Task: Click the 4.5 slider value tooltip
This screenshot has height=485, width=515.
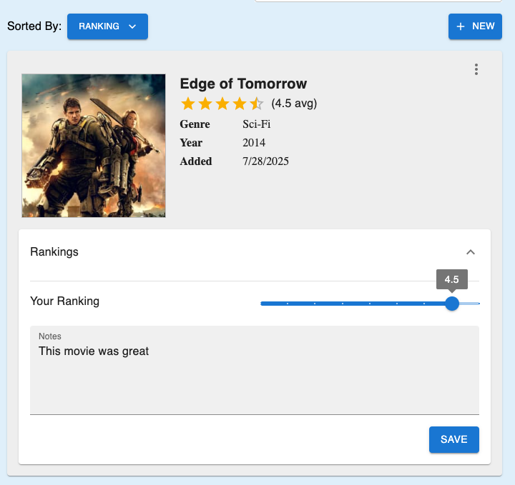Action: pyautogui.click(x=451, y=279)
